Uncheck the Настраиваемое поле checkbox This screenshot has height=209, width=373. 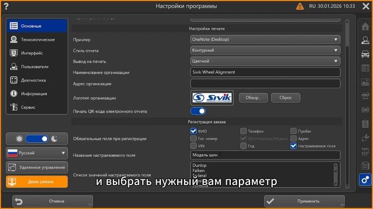click(x=293, y=146)
